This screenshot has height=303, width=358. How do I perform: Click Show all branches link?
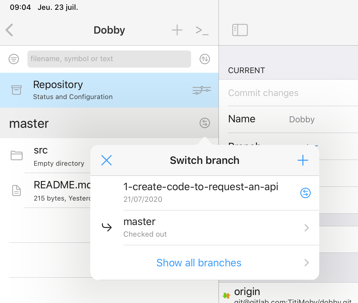[199, 263]
